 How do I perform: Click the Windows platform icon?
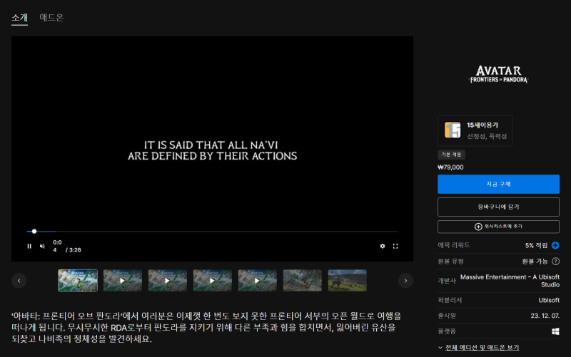click(x=555, y=331)
